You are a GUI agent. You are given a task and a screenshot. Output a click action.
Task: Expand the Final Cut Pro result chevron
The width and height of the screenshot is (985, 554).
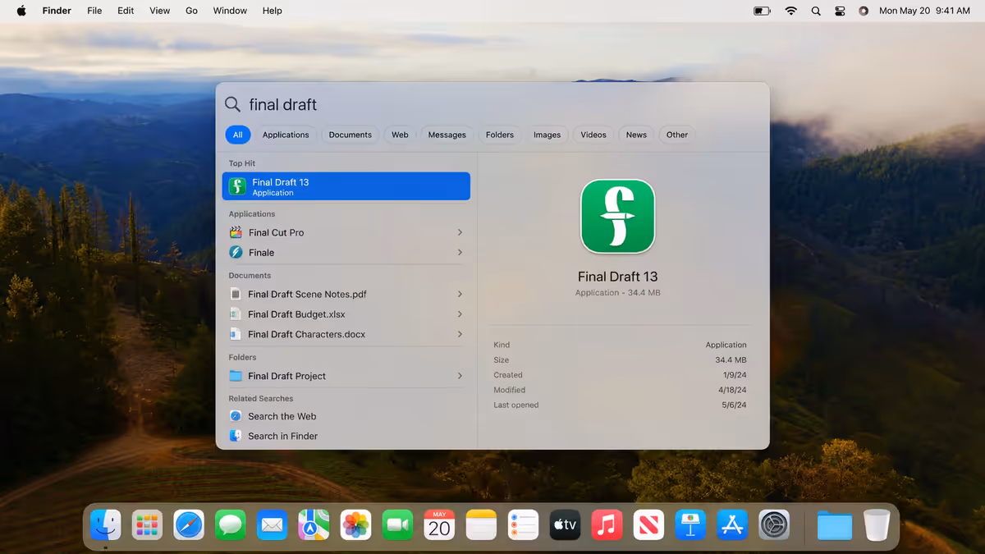click(460, 232)
